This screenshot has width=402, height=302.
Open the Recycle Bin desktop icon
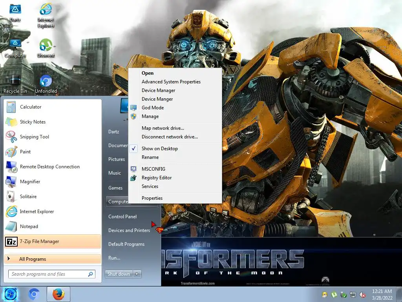click(x=15, y=84)
